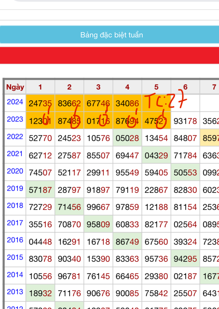This screenshot has width=219, height=309.
Task: Click the green highlighted cell 05028
Action: (x=127, y=138)
